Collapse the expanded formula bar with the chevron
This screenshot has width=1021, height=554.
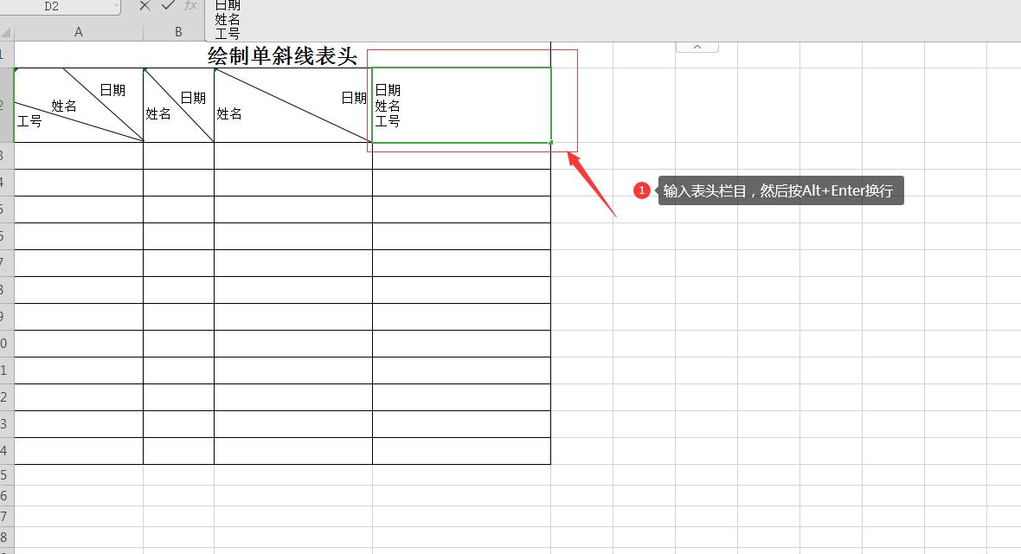[x=697, y=47]
